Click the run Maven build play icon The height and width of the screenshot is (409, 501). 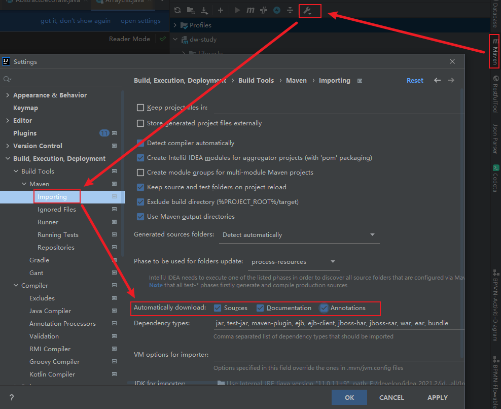(237, 10)
